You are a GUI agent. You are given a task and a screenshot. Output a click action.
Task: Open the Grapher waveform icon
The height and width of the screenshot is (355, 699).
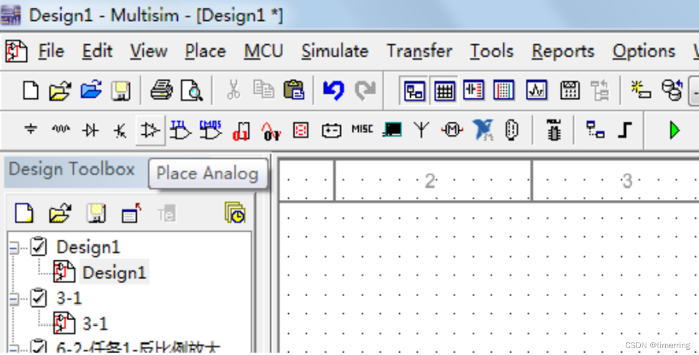point(537,90)
